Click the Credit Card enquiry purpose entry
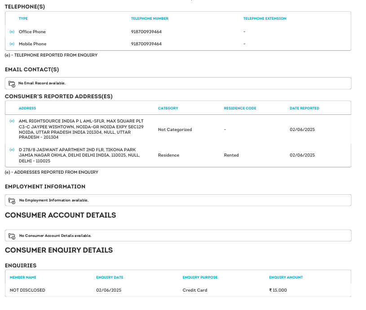 point(195,290)
